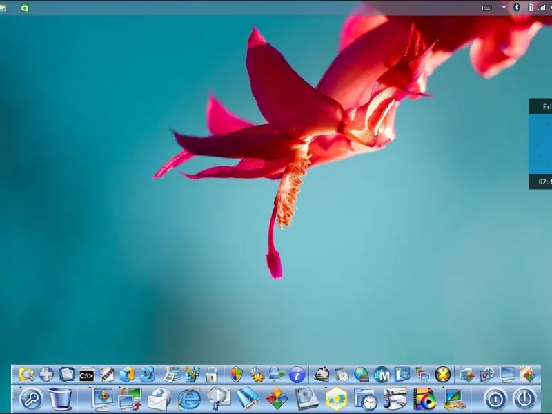Check the battery icon in top bar
552x414 pixels.
coord(530,7)
